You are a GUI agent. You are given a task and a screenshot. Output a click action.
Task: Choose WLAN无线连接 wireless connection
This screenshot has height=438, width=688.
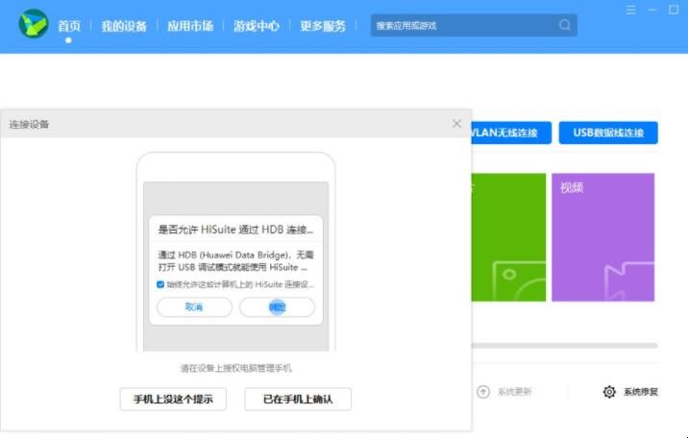(511, 133)
